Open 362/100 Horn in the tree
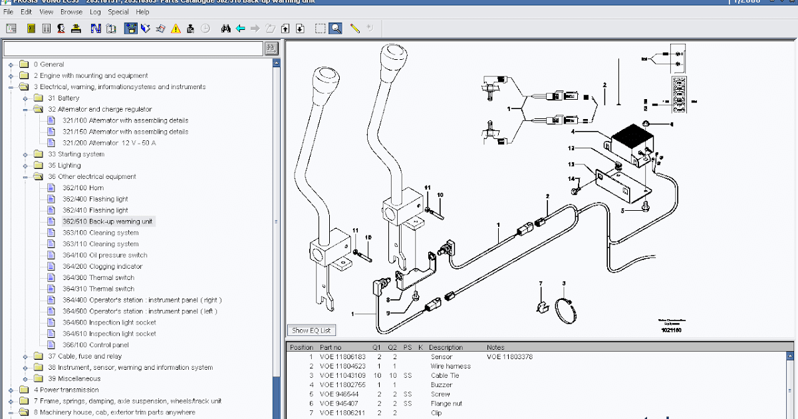The width and height of the screenshot is (798, 419). click(x=83, y=188)
